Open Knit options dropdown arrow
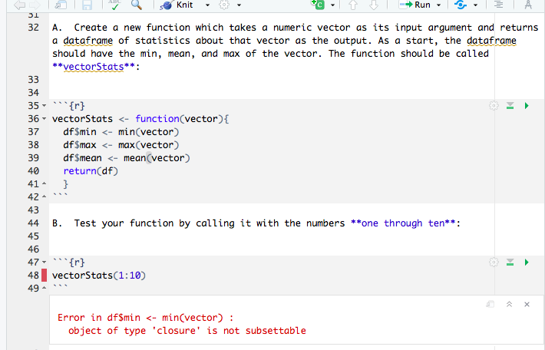Viewport: 545px width, 350px height. pyautogui.click(x=207, y=5)
